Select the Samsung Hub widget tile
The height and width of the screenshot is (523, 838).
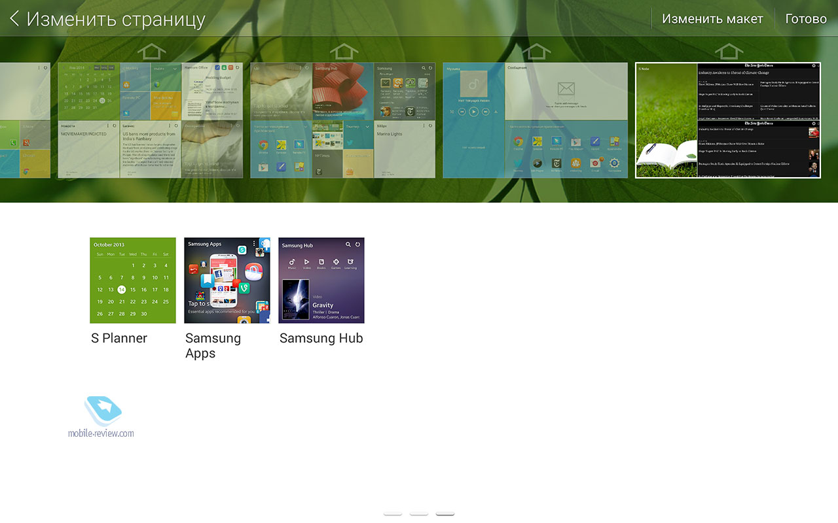pyautogui.click(x=321, y=280)
